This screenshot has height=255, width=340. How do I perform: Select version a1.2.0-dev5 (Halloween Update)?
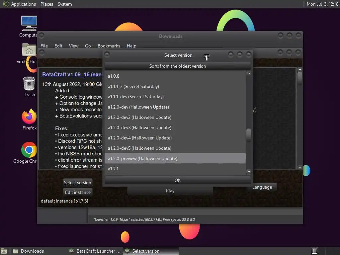tap(175, 148)
